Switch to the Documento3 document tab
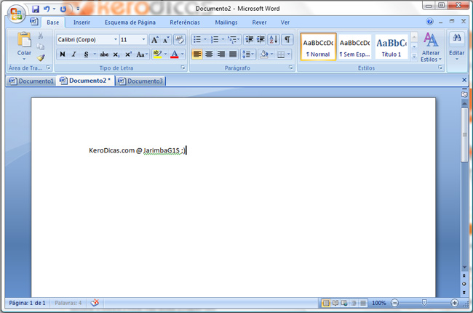Viewport: 473px width, 313px height. point(141,81)
